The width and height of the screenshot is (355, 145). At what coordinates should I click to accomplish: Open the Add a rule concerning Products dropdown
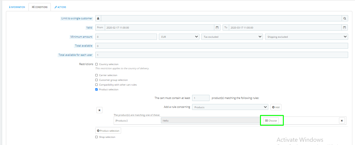[x=230, y=107]
